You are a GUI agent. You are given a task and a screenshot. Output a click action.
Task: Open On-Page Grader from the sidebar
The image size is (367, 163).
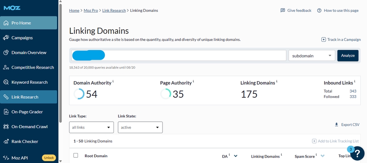[29, 112]
